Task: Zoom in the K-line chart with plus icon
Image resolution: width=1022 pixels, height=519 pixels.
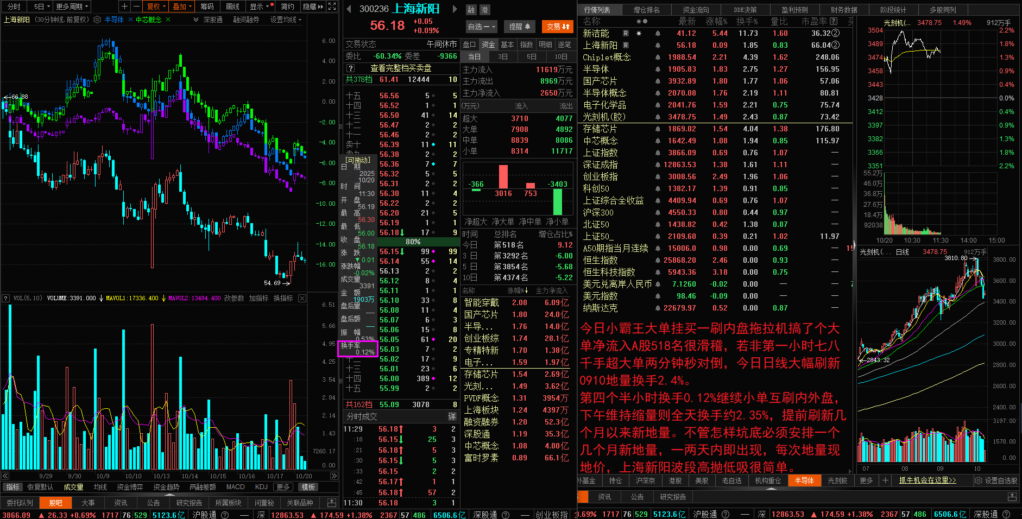Action: point(124,7)
